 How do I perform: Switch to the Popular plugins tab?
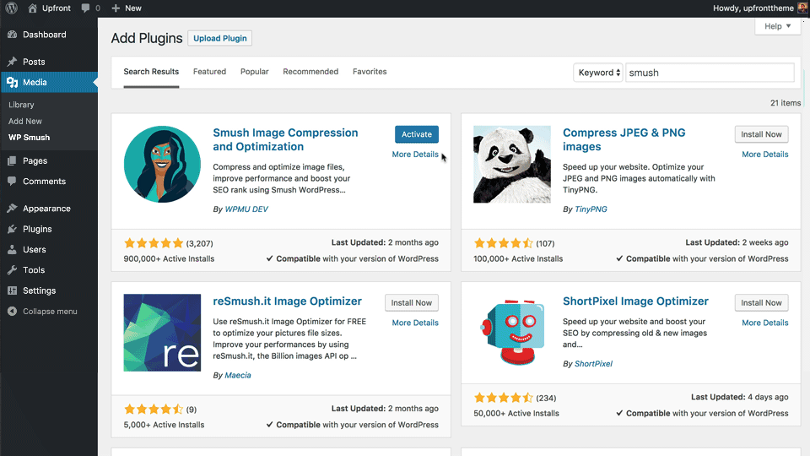(254, 72)
